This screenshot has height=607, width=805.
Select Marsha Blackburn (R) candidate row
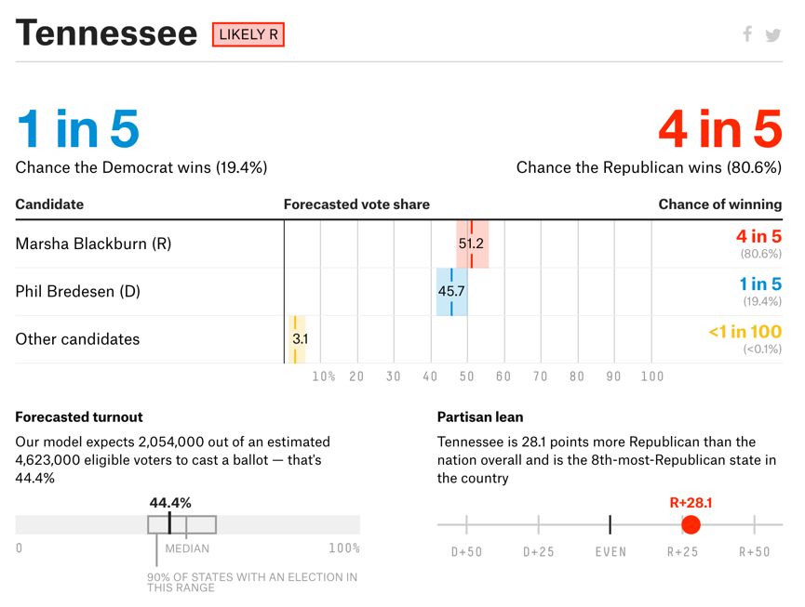(x=399, y=244)
